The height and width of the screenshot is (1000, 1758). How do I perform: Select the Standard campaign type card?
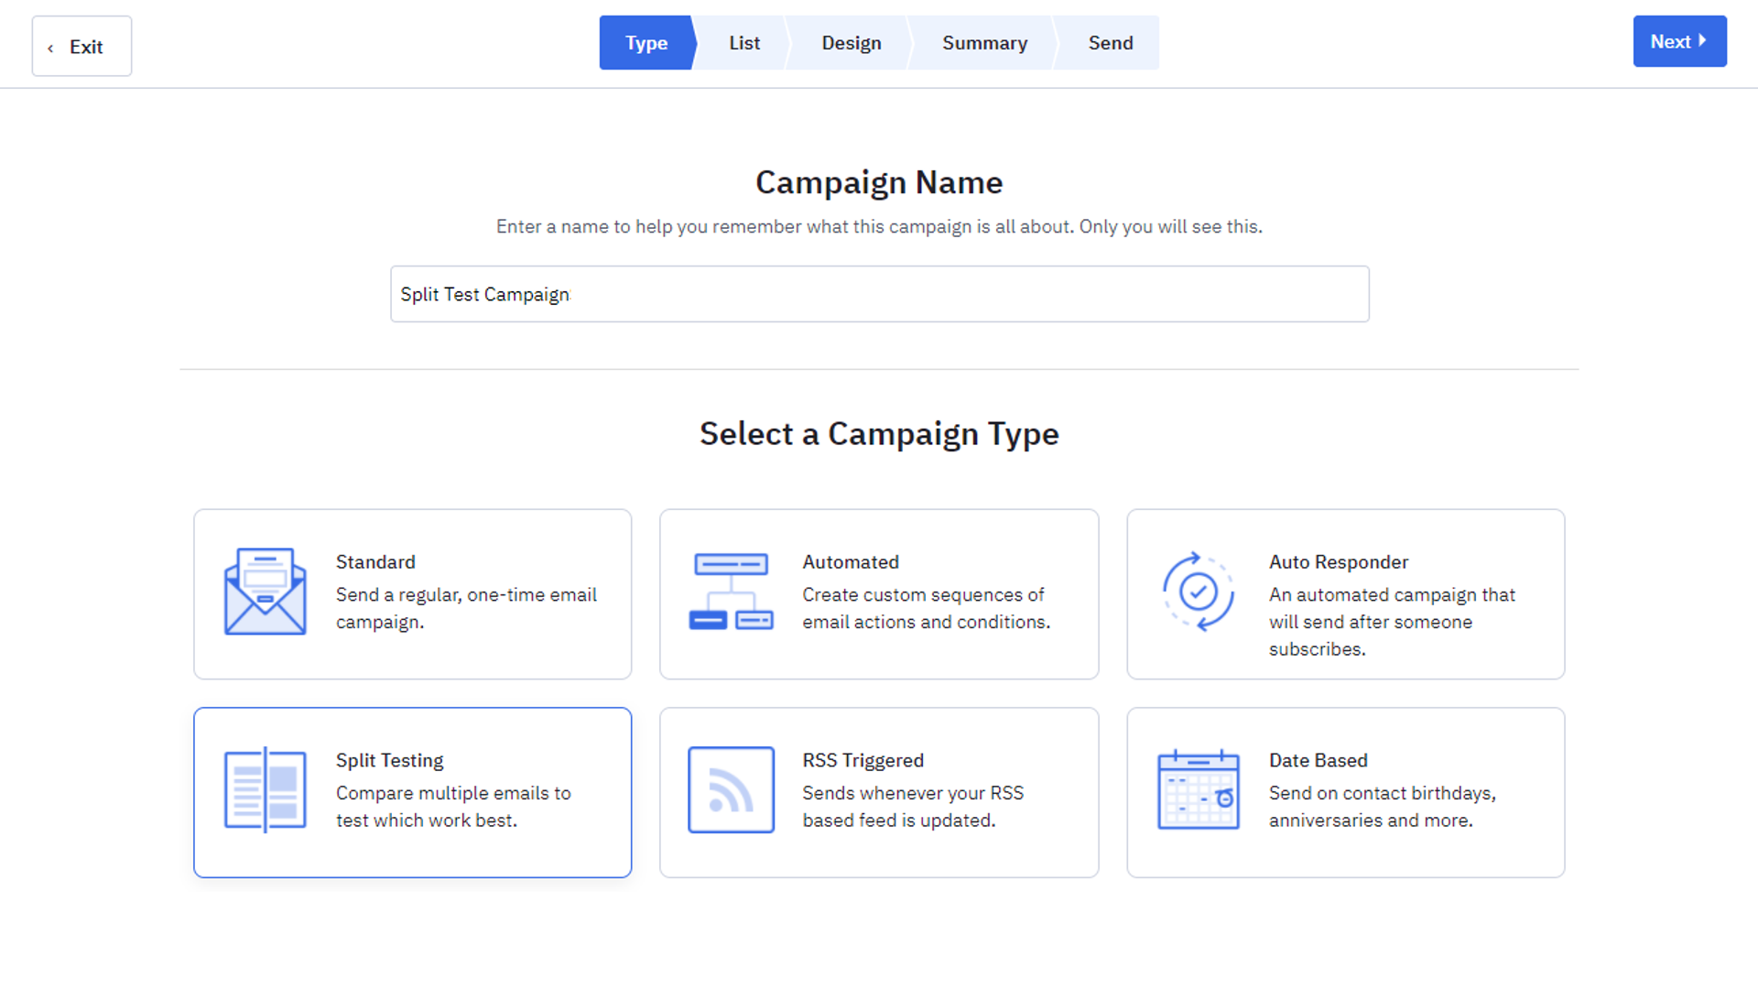point(412,593)
